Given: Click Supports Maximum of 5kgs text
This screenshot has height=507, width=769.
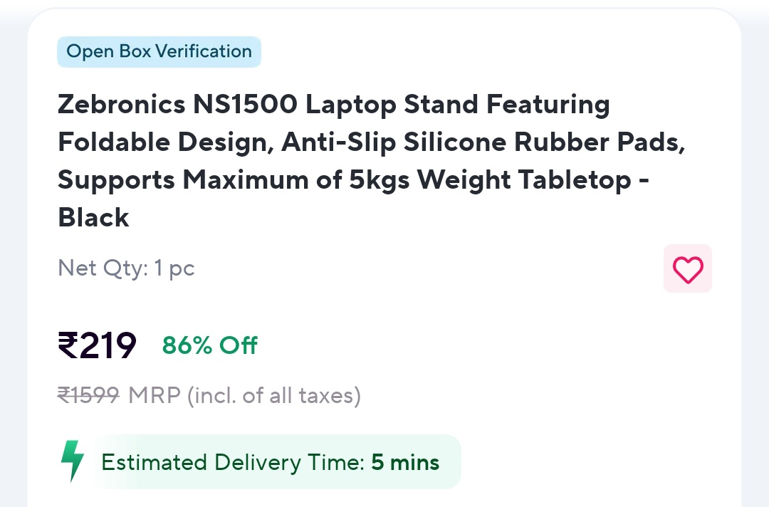Looking at the screenshot, I should click(234, 180).
